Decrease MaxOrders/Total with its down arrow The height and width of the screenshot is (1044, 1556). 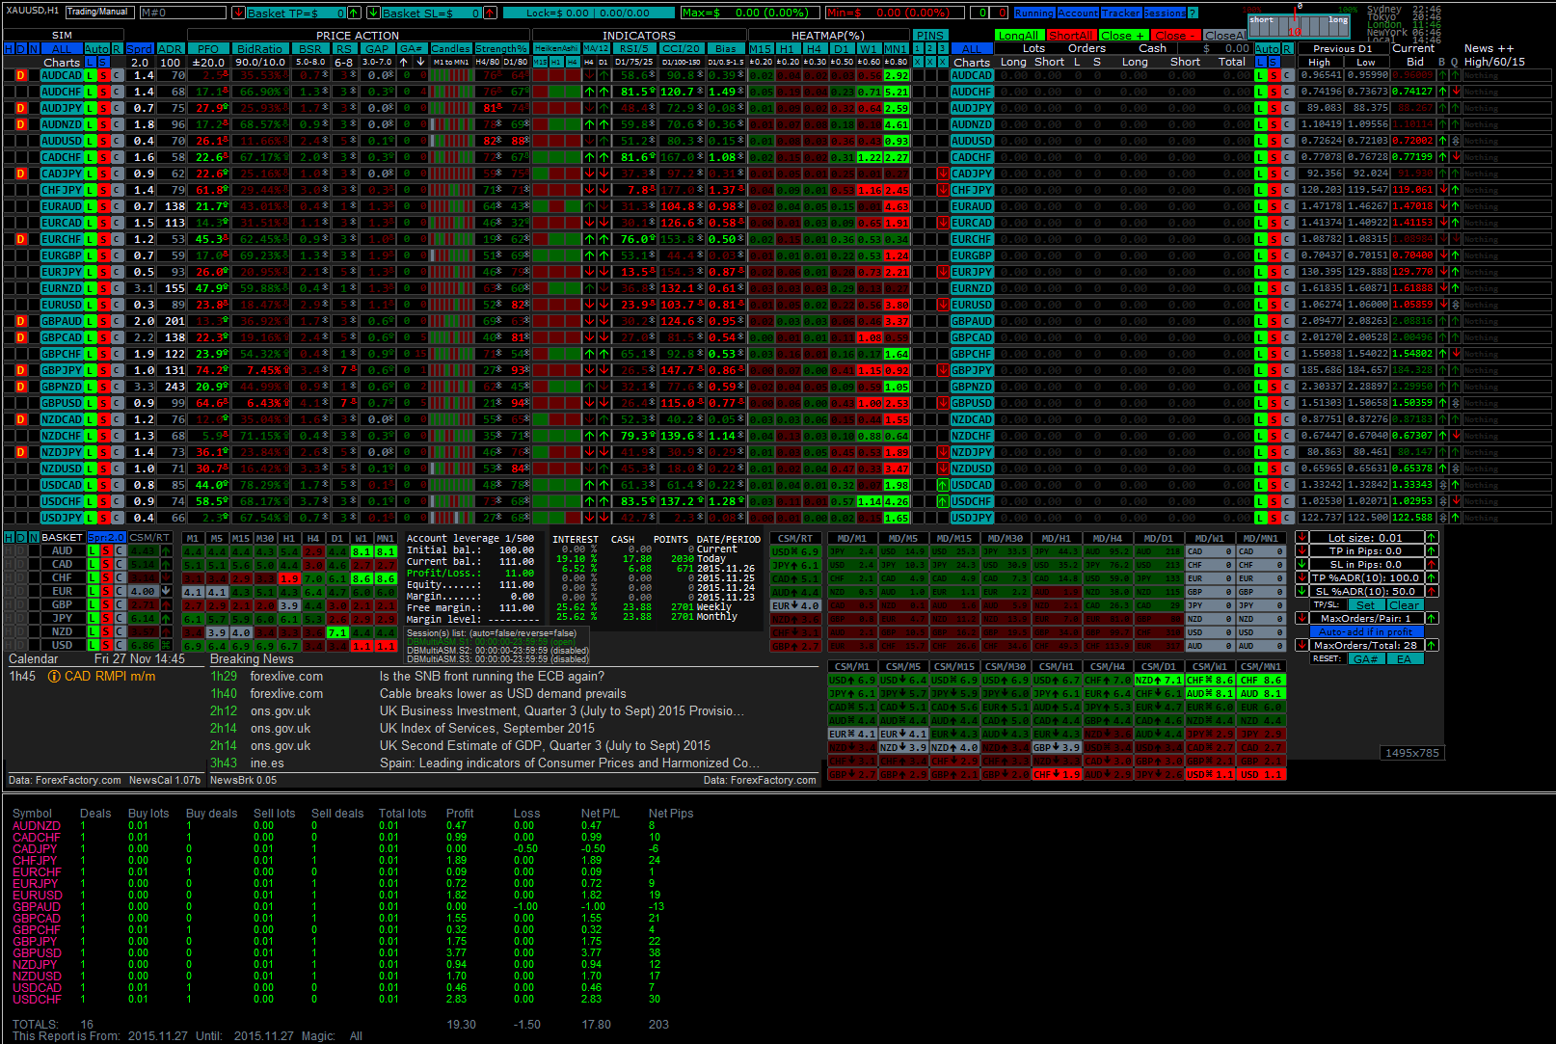(x=1301, y=646)
